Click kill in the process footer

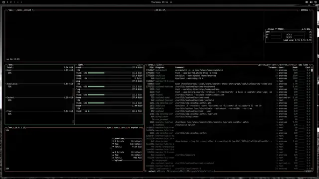(x=184, y=171)
